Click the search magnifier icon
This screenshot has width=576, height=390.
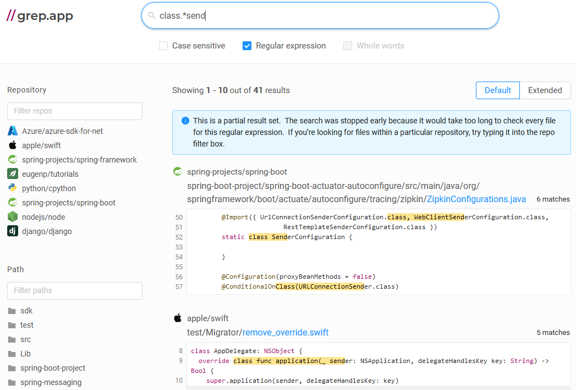click(x=151, y=15)
